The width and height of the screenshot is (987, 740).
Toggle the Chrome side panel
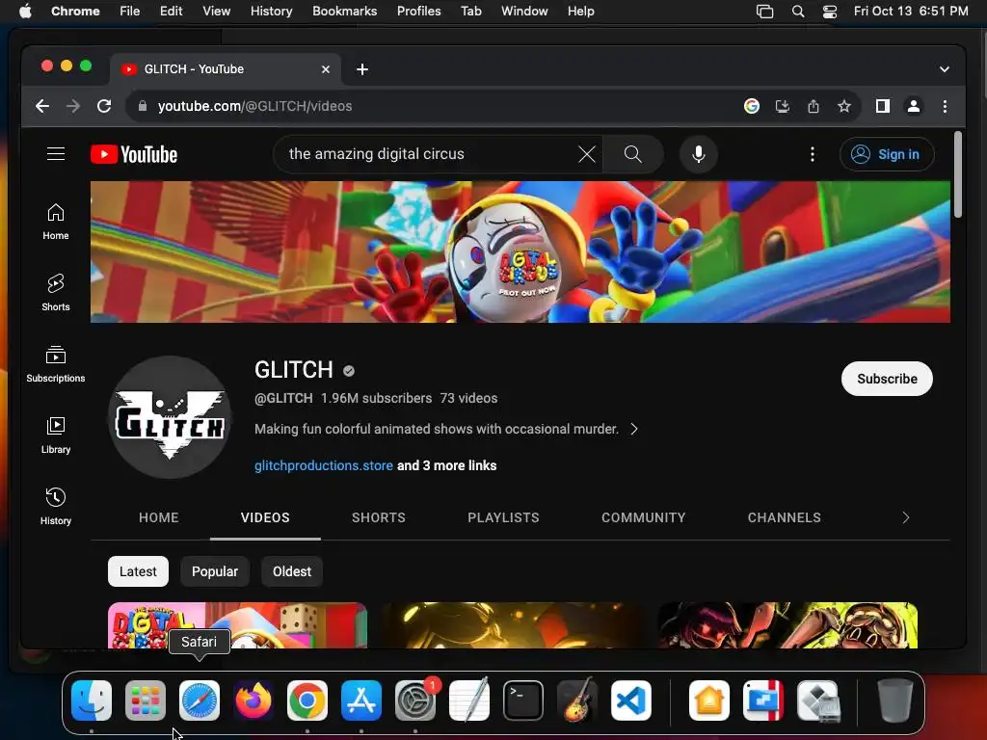coord(883,106)
